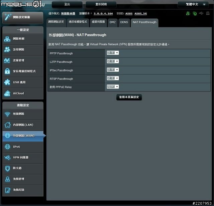Click the 登出 logout button
Screen dimensions: 214x206
67,4
